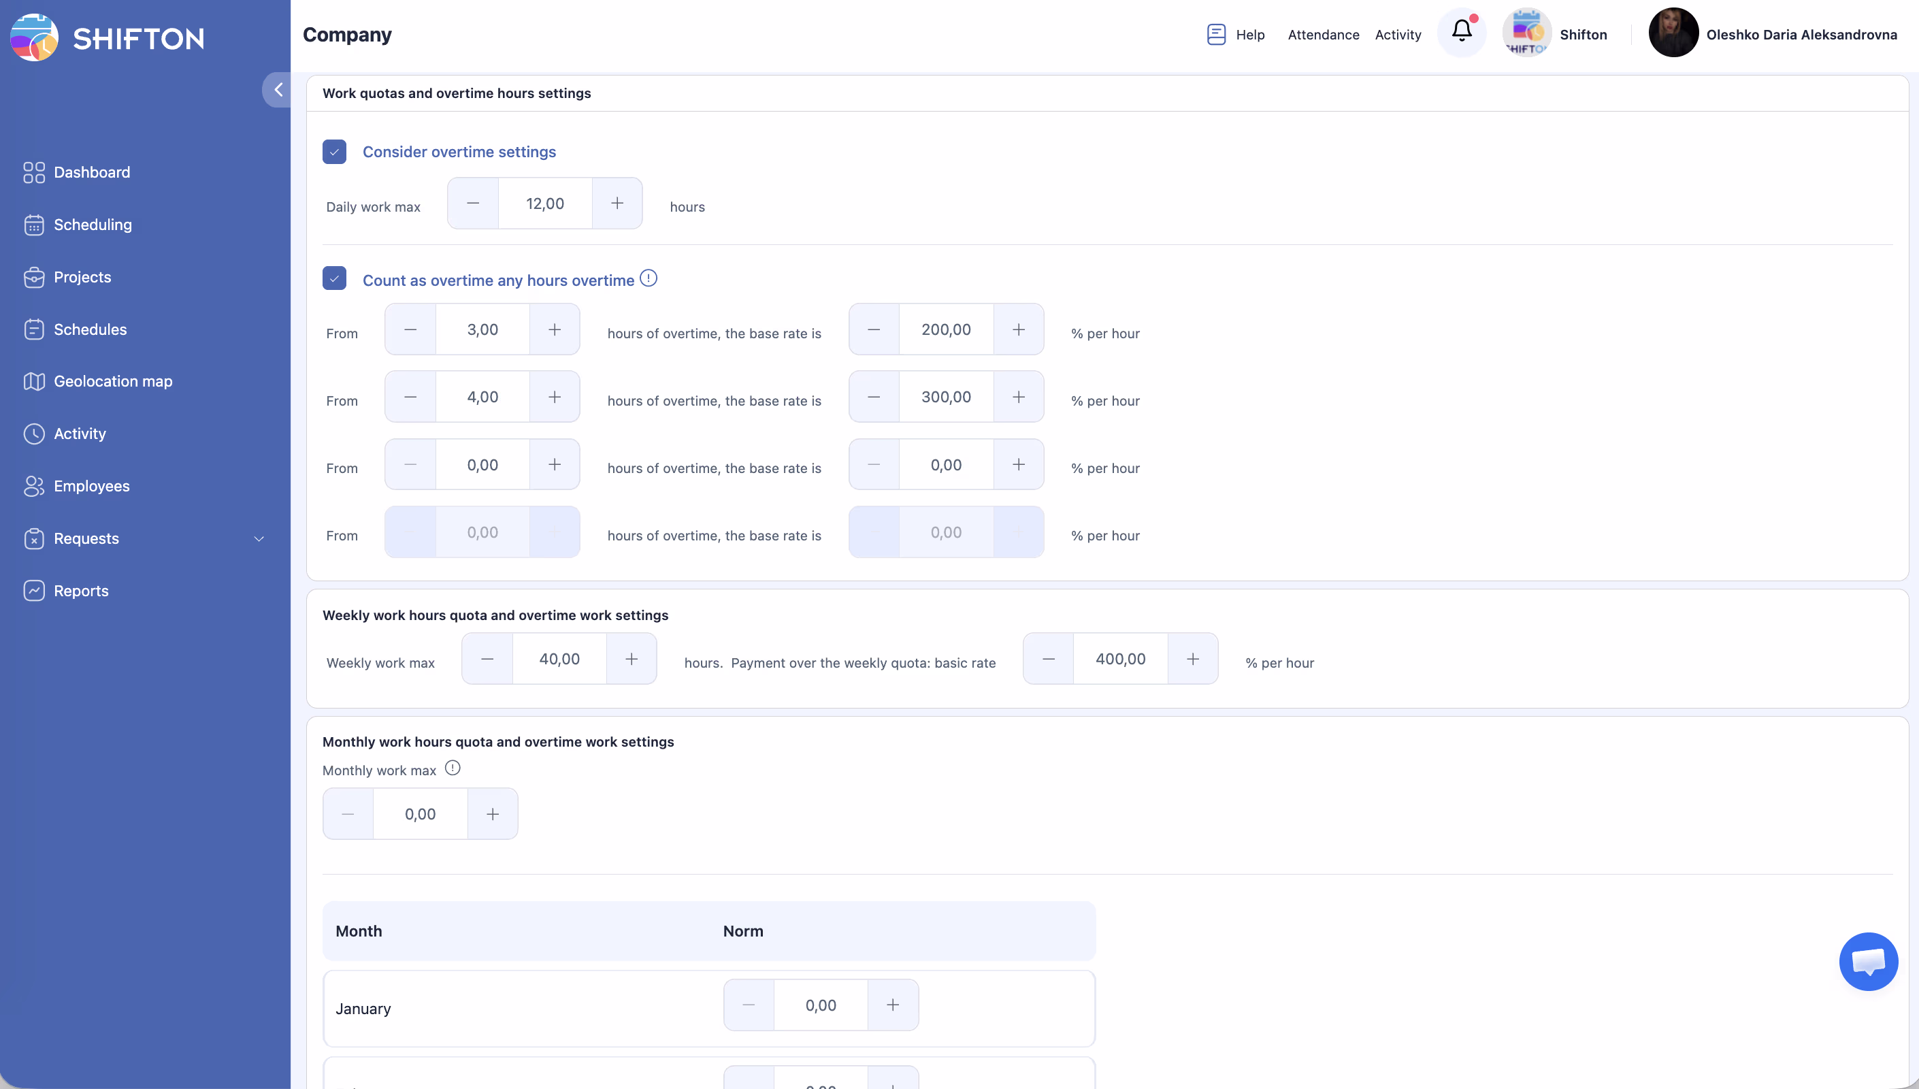The height and width of the screenshot is (1089, 1919).
Task: Increase Daily work max hours with plus
Action: point(617,204)
